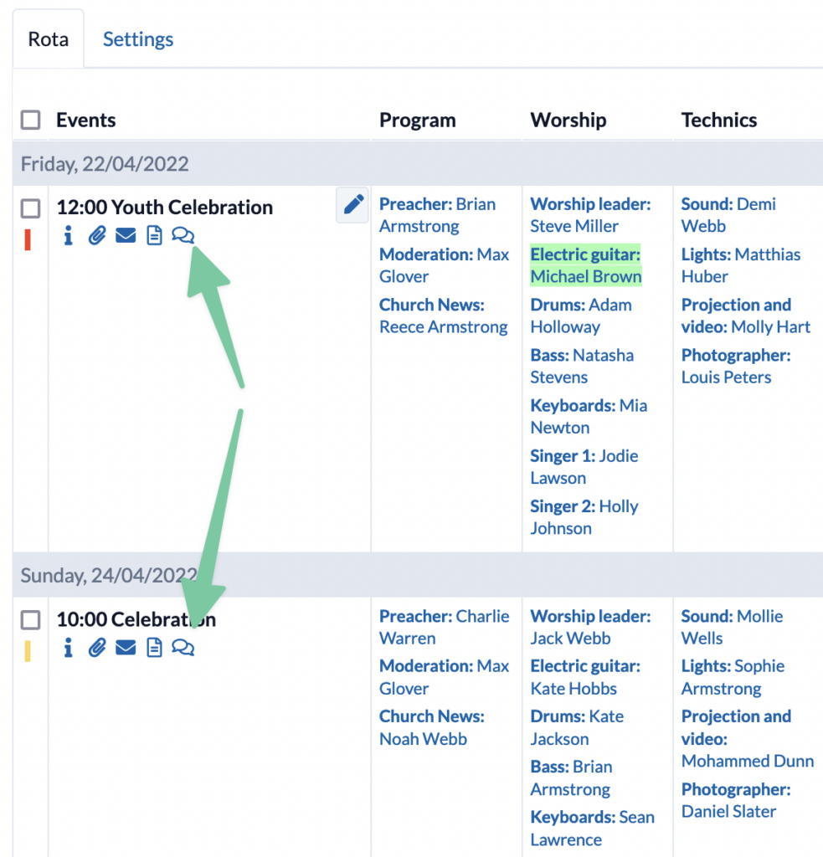Screen dimensions: 823x857
Task: Open info icon for Youth Celebration
Action: pyautogui.click(x=68, y=235)
